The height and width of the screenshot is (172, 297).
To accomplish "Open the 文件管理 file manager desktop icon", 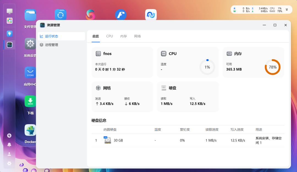I will tap(30, 15).
